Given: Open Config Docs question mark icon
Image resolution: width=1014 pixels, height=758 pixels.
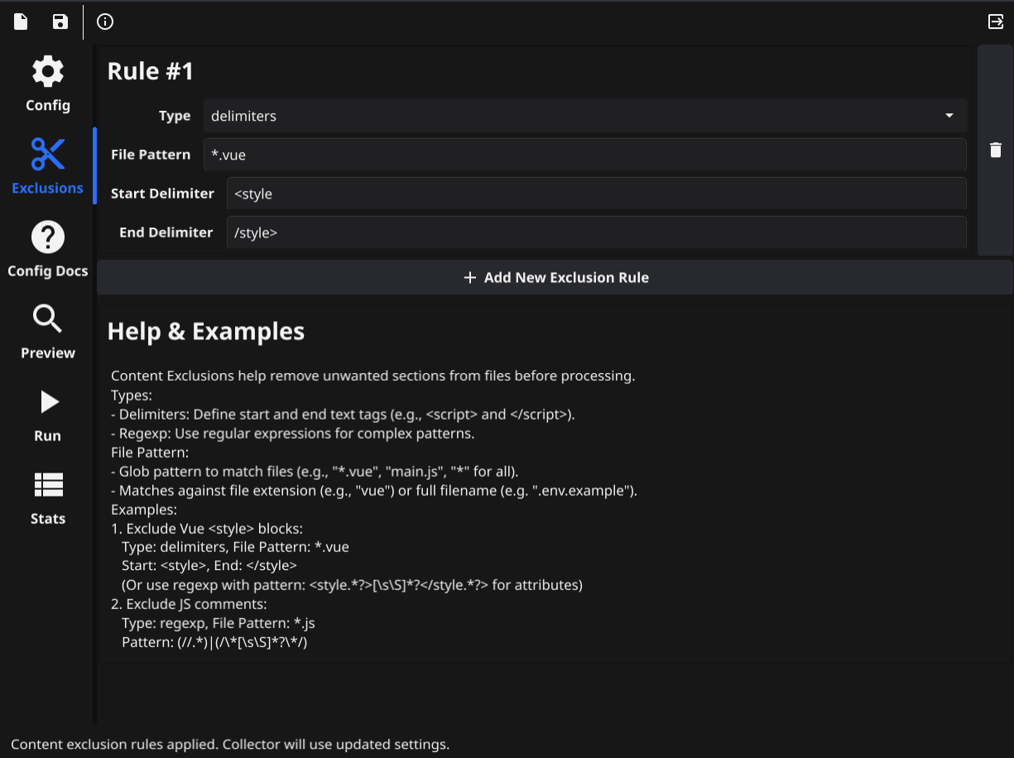Looking at the screenshot, I should [48, 237].
